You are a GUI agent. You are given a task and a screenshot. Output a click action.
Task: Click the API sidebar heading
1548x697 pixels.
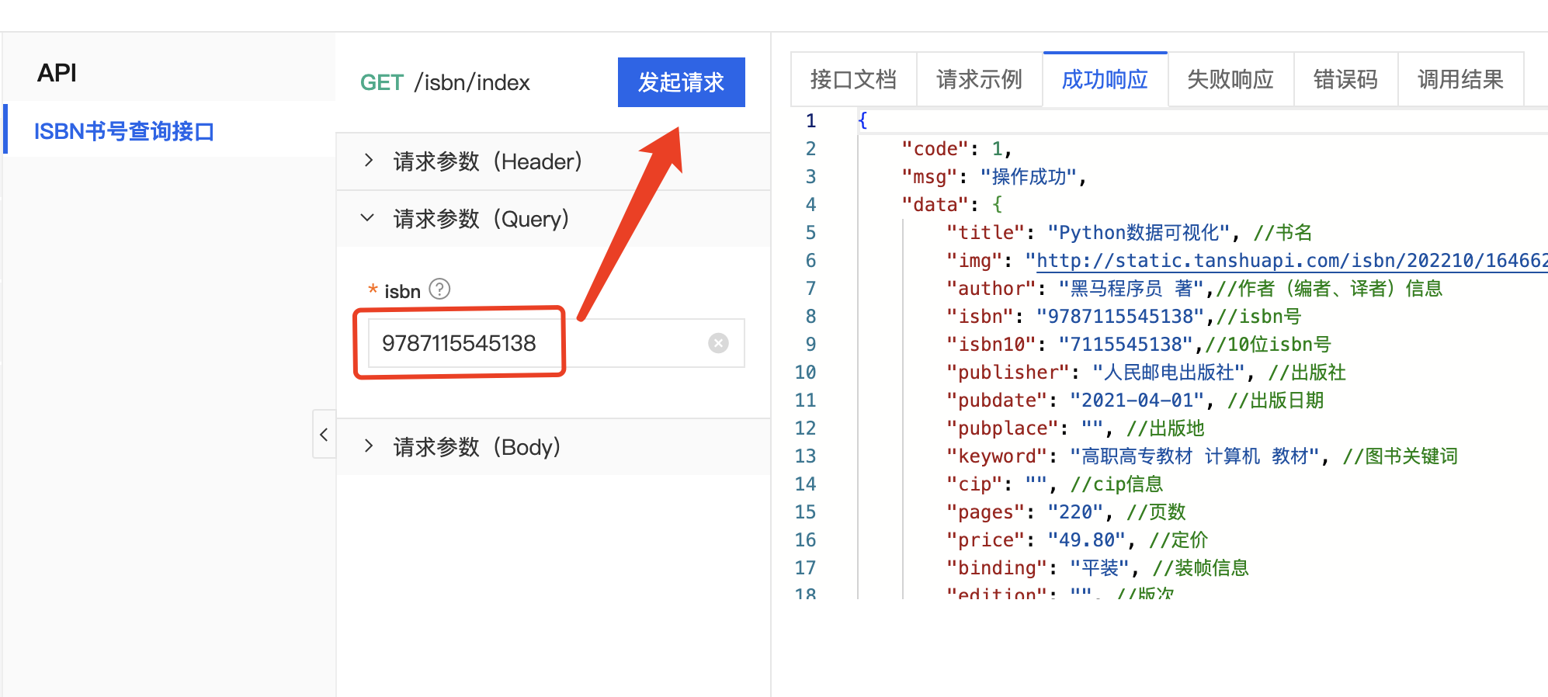[x=57, y=73]
